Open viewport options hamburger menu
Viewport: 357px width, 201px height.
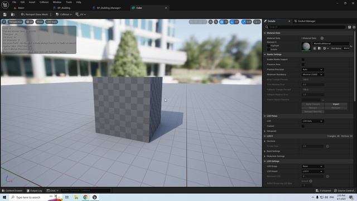click(4, 22)
